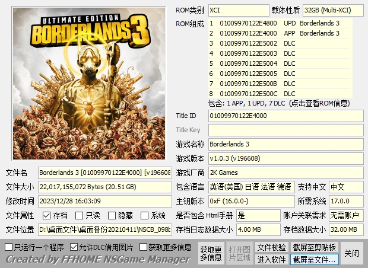Click the 游戏厂商 field showing 2K Games
368x268 pixels.
pyautogui.click(x=285, y=173)
